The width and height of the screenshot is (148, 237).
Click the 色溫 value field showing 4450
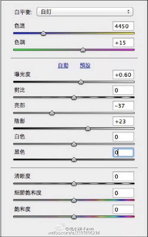click(123, 26)
